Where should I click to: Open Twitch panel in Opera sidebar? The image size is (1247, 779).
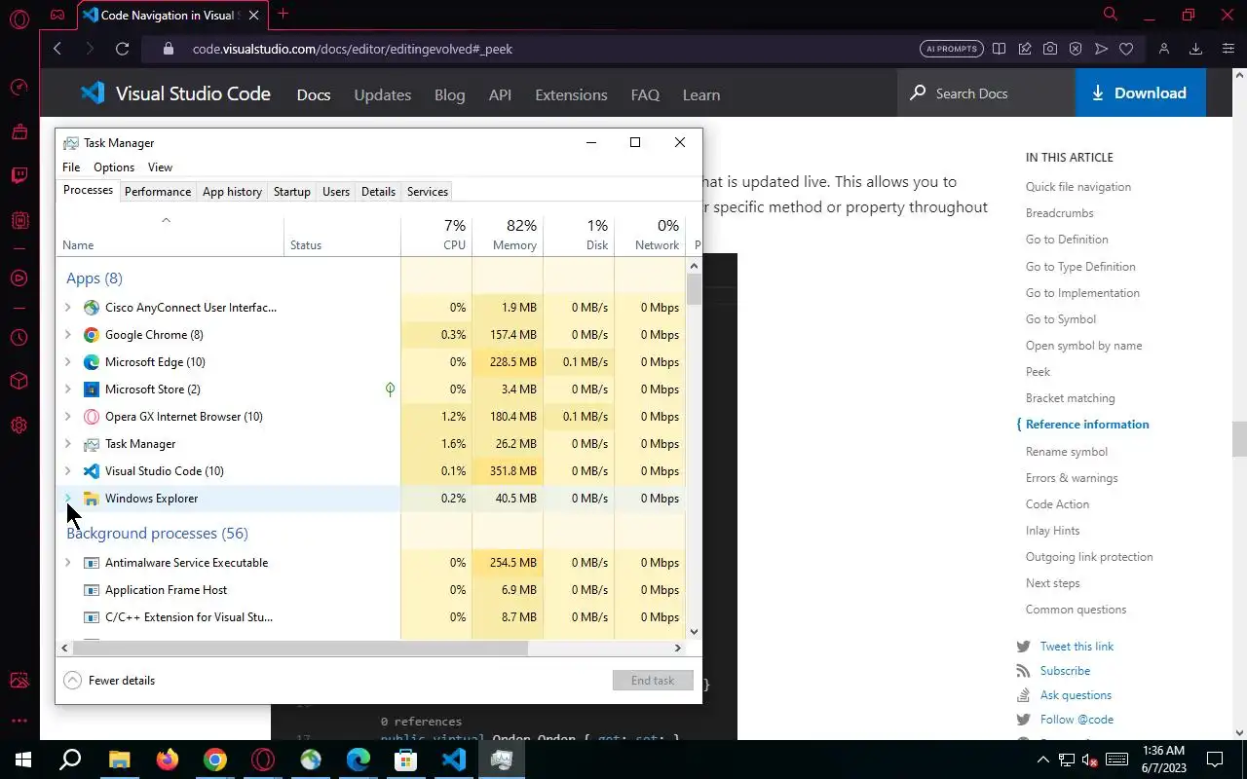tap(19, 175)
